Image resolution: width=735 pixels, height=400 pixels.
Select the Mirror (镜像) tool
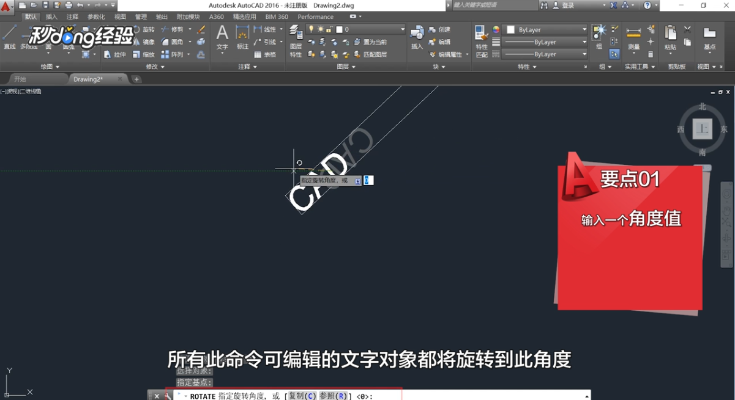click(148, 42)
